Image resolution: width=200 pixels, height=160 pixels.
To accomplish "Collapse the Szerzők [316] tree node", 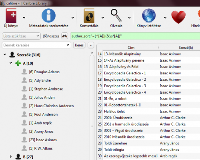I will tap(5, 54).
